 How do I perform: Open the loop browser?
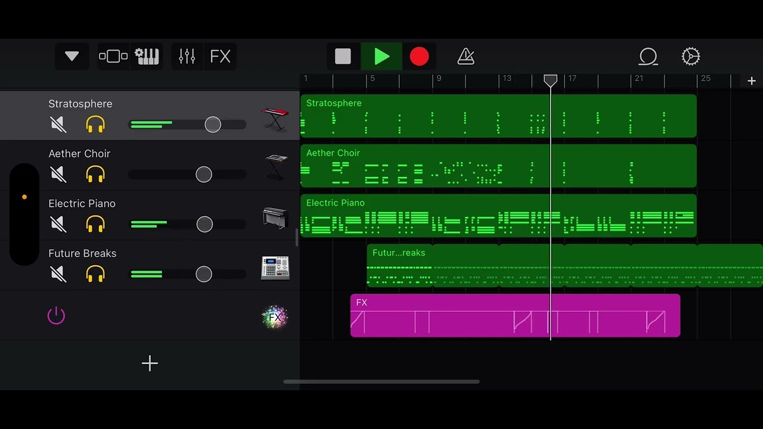648,57
